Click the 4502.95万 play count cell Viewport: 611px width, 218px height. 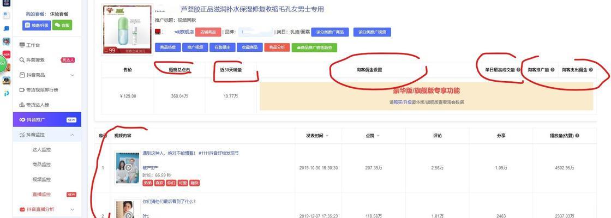(565, 168)
